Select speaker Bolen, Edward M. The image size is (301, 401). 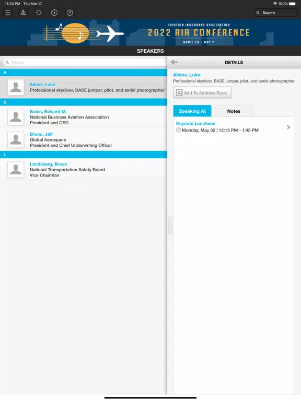click(84, 117)
